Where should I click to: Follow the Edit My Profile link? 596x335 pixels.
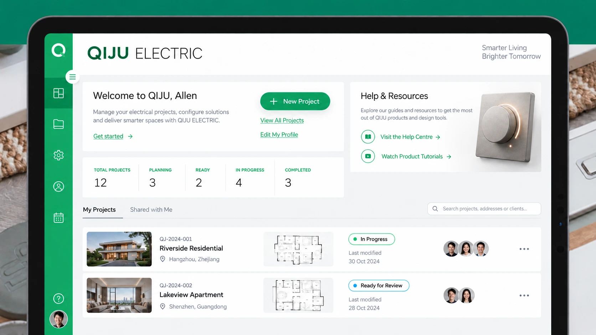click(x=279, y=135)
